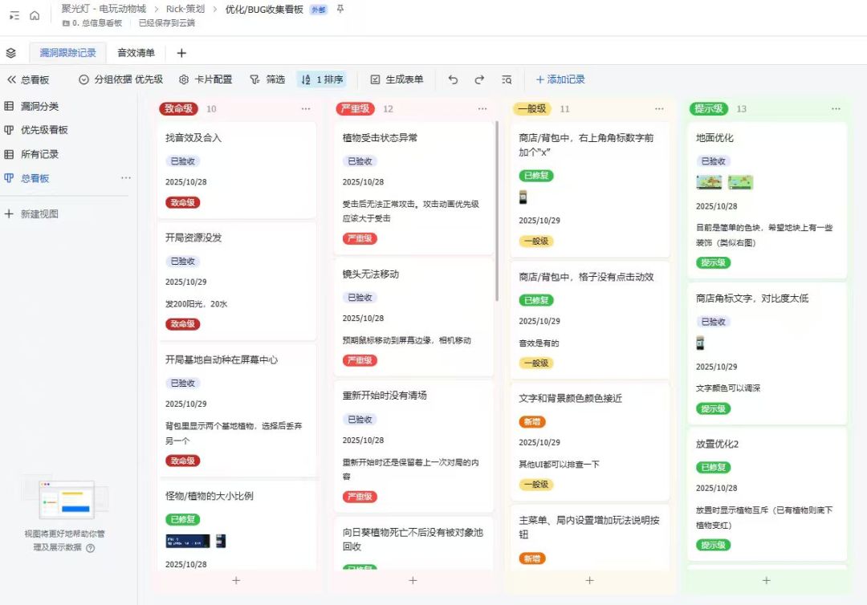Click the 新增 status tag on 文字和背景颜色 card
This screenshot has height=605, width=867.
pyautogui.click(x=532, y=421)
